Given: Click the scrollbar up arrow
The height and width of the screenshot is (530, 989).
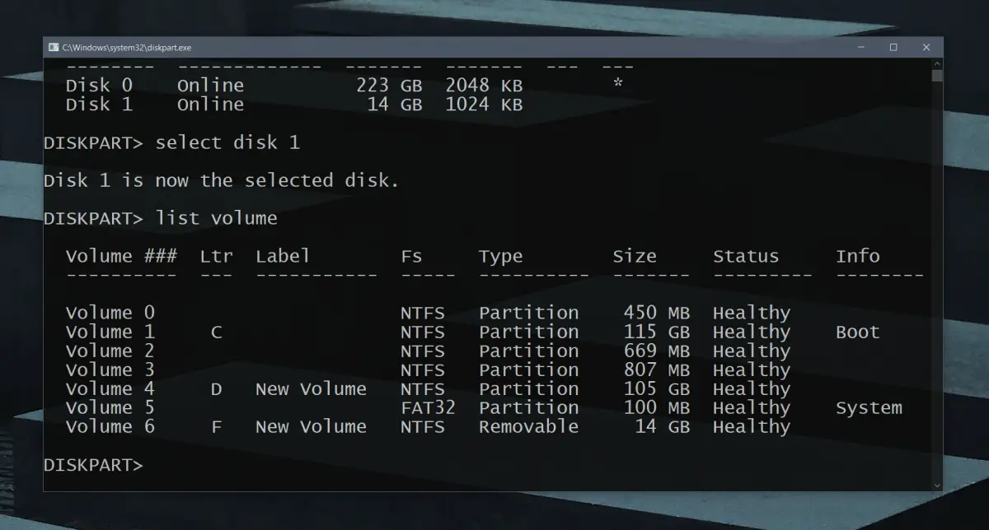Looking at the screenshot, I should point(937,63).
